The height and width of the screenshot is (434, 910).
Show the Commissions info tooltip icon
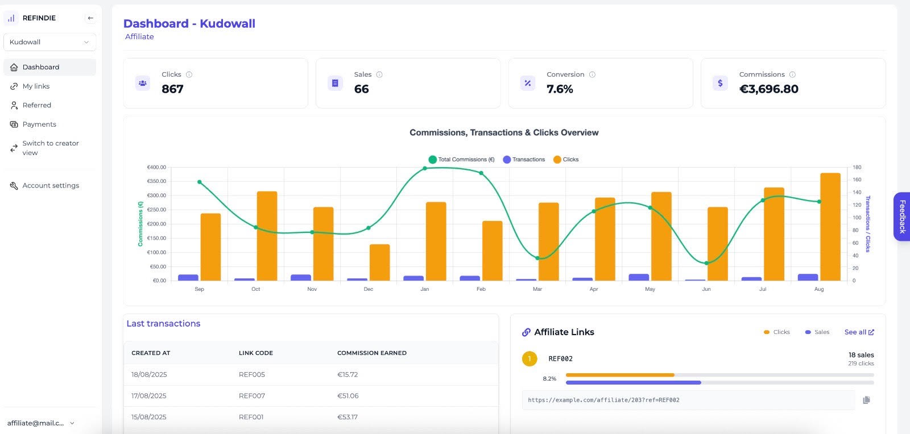click(793, 74)
